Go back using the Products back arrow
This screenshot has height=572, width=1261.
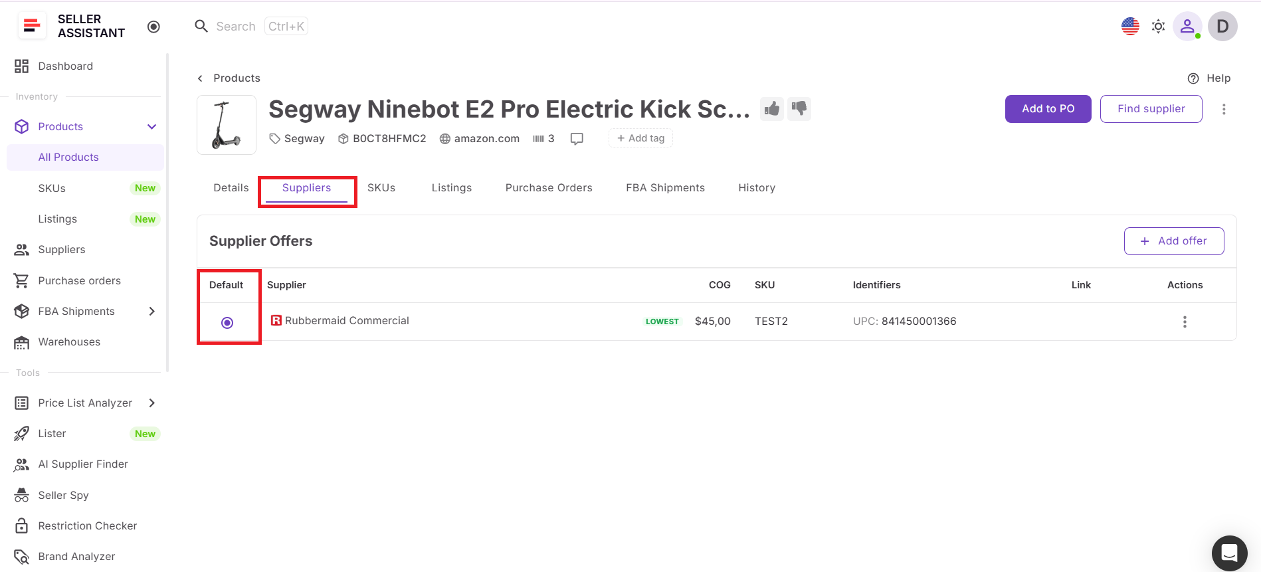(x=200, y=78)
